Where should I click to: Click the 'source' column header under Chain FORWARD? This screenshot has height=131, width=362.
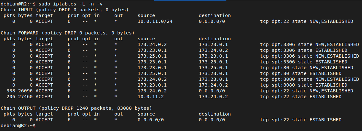146,39
